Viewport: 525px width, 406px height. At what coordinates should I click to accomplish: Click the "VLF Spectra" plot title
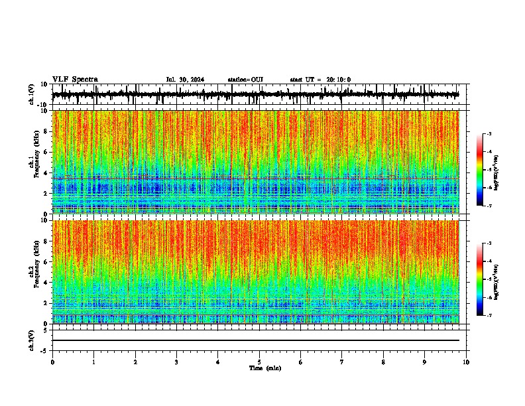75,80
